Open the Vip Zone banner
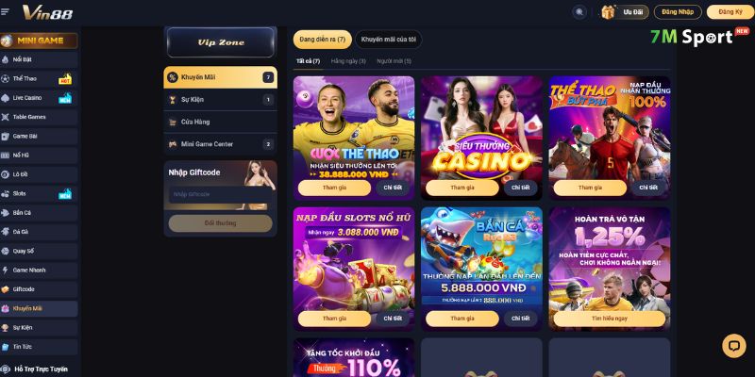 click(x=221, y=42)
